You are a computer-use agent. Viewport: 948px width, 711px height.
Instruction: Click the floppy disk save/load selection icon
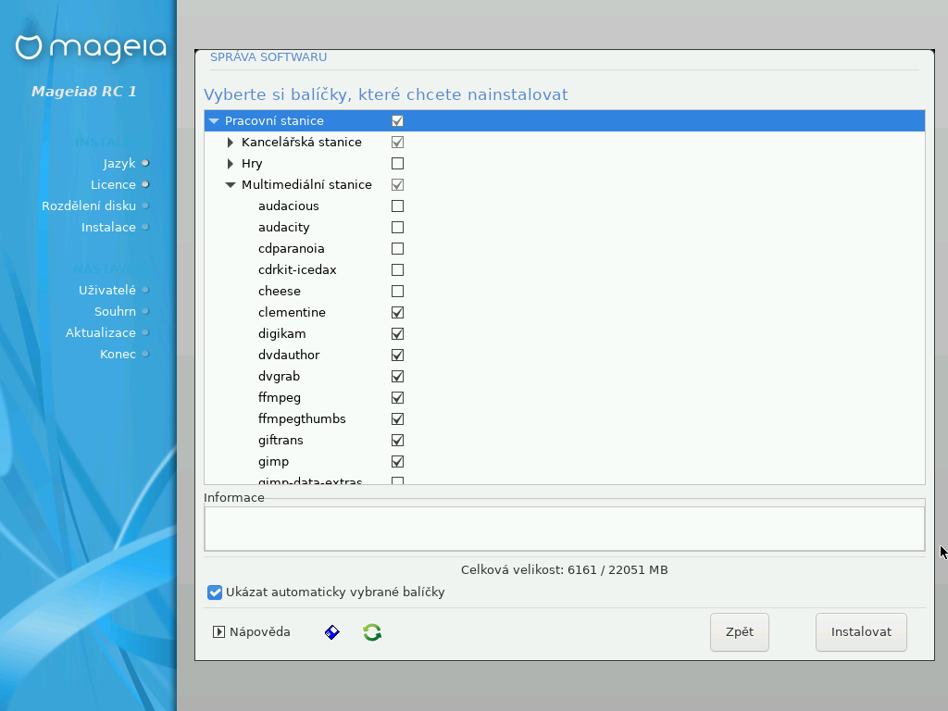tap(332, 632)
